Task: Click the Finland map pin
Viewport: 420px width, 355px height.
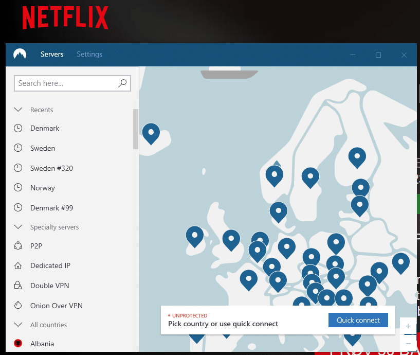Action: (357, 157)
